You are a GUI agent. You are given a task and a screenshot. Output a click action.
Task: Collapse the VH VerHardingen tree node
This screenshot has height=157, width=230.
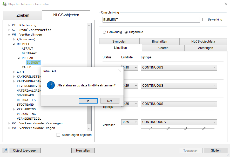click(9, 35)
